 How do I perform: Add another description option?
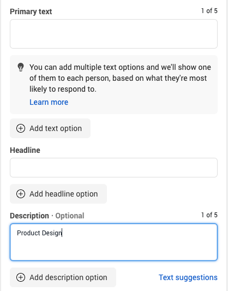63,277
